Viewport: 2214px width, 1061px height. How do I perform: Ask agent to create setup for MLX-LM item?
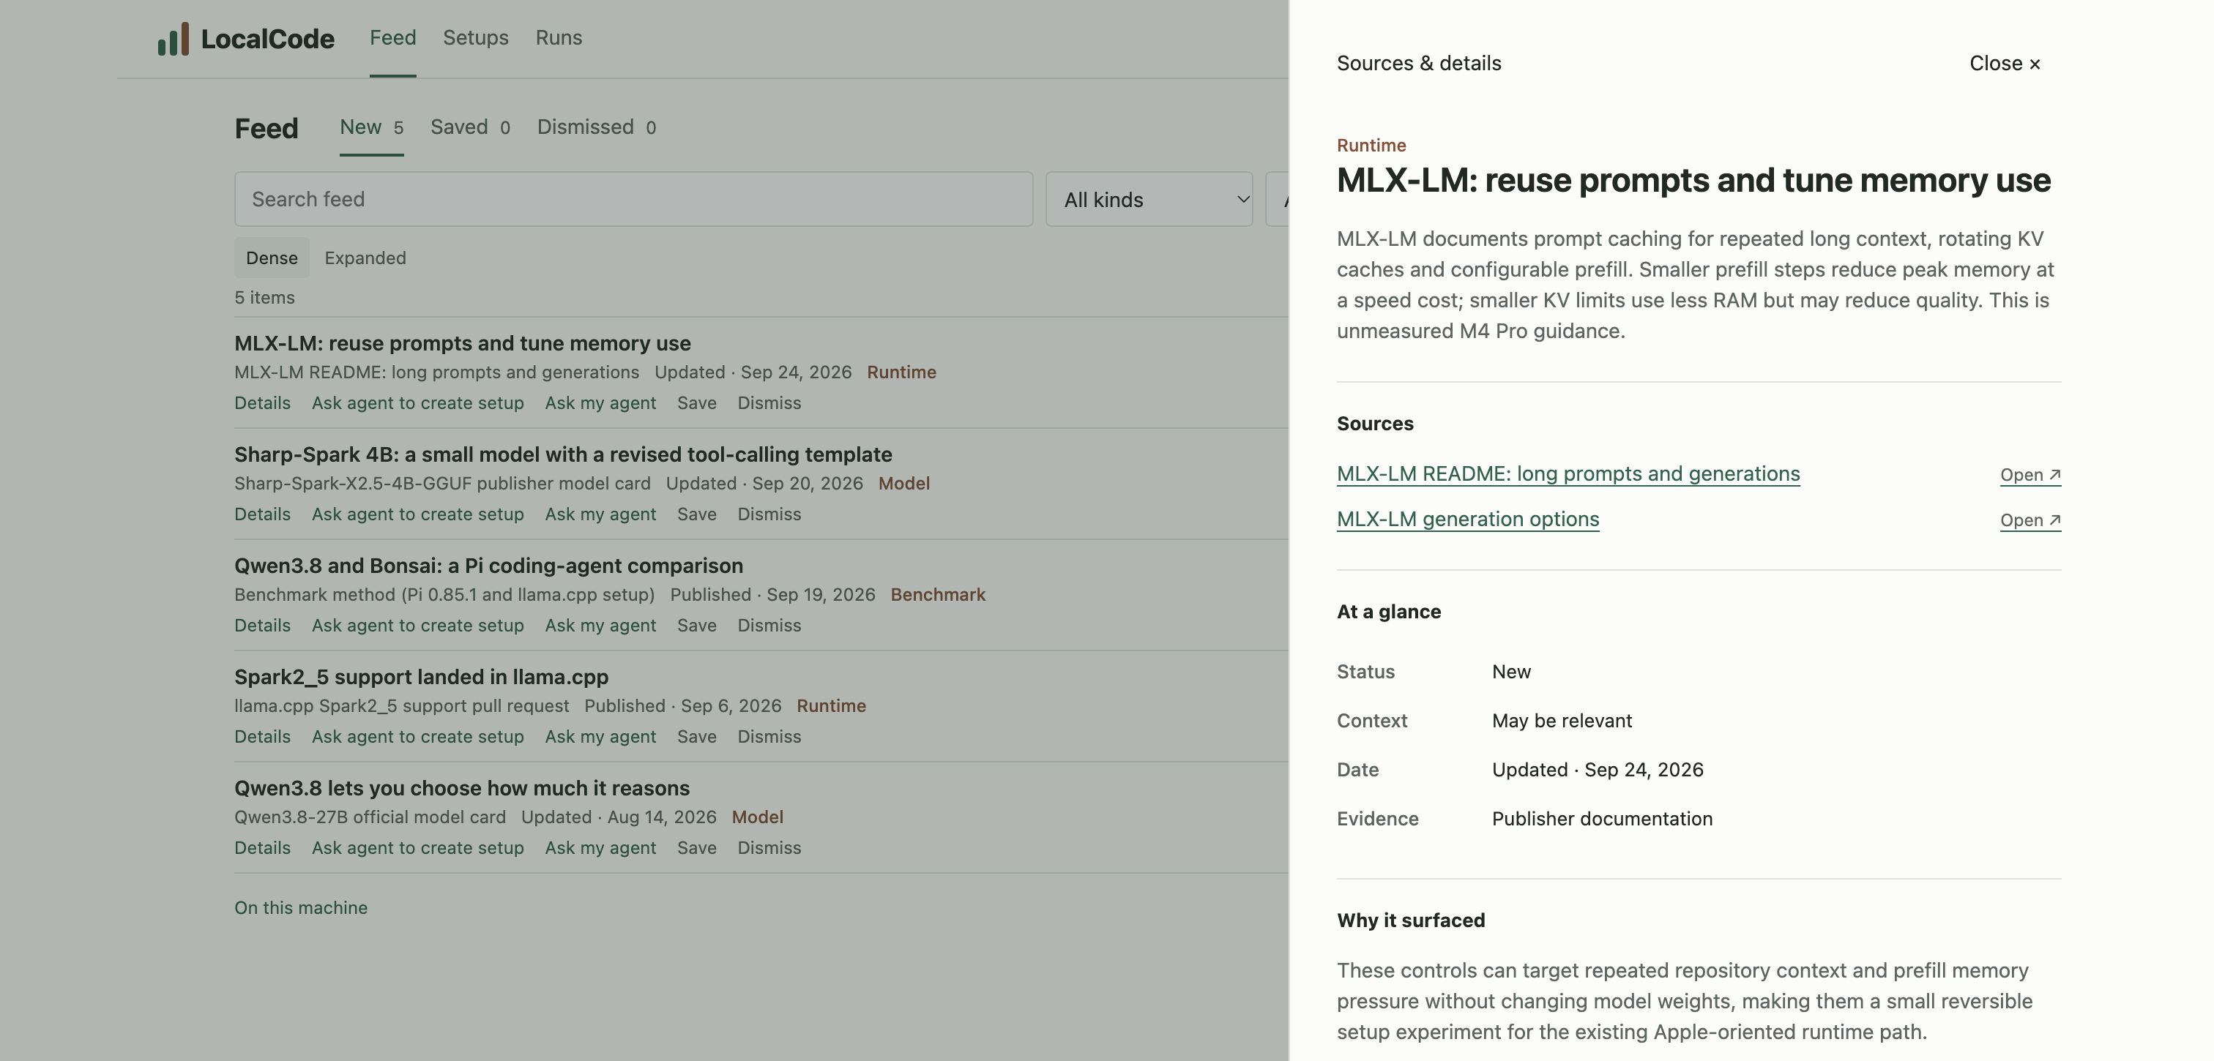[x=418, y=403]
